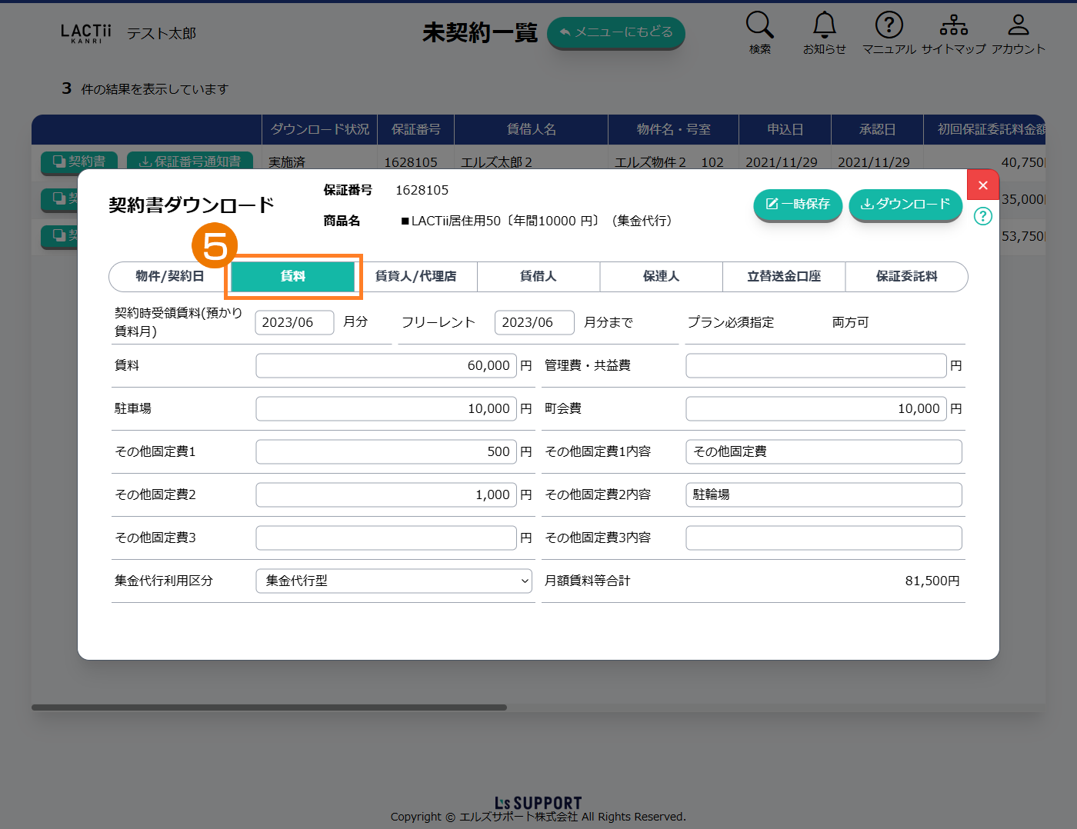Screen dimensions: 1077x829
Task: Click the 保証番号通知書 download button
Action: coord(189,161)
